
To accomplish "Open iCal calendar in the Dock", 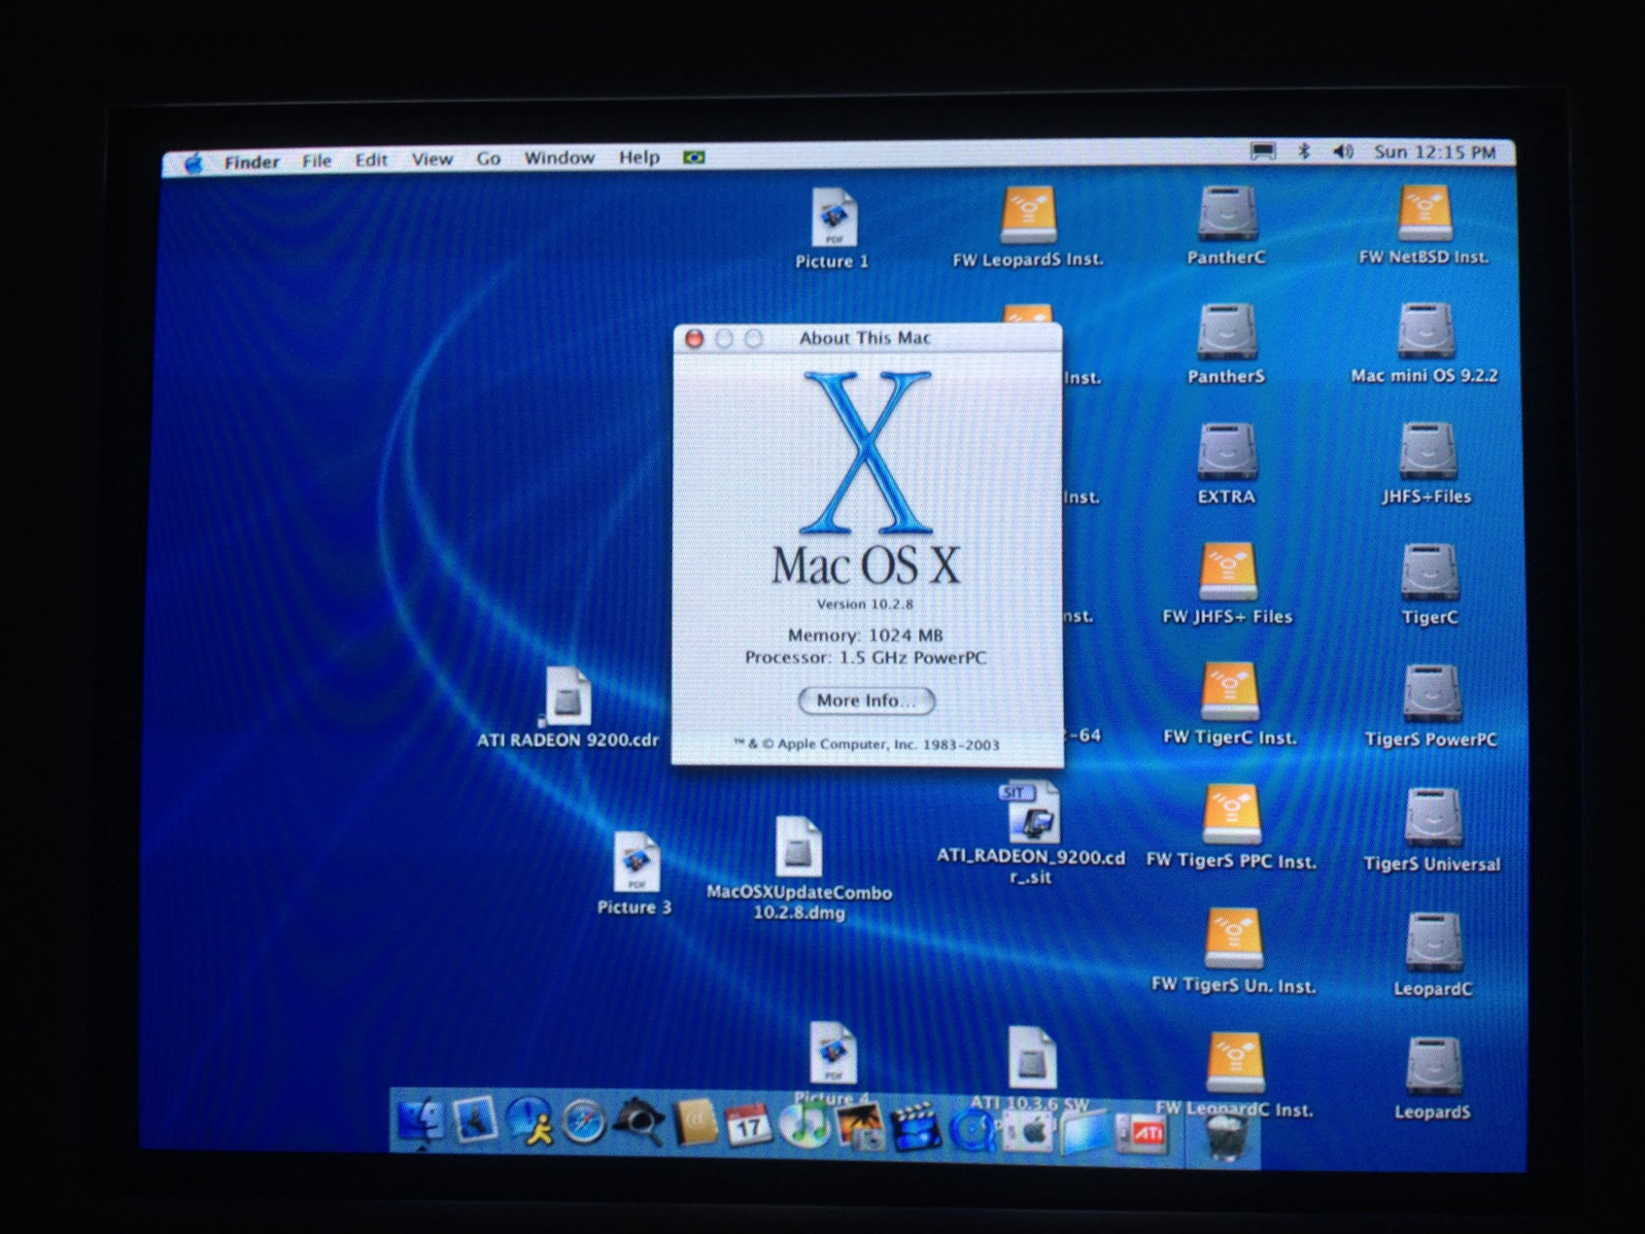I will [x=748, y=1125].
